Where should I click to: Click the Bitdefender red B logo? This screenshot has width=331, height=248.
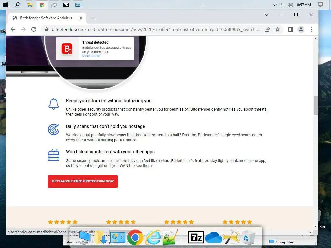coord(67,49)
